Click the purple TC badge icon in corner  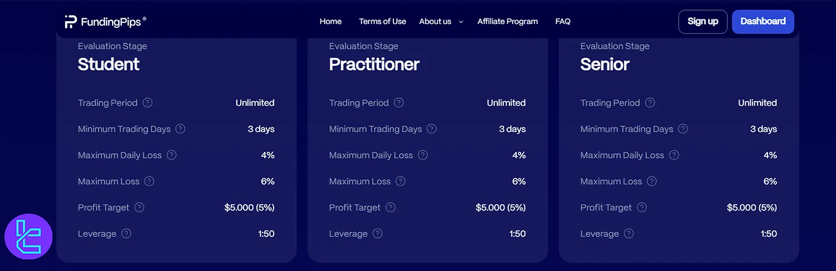pyautogui.click(x=28, y=238)
